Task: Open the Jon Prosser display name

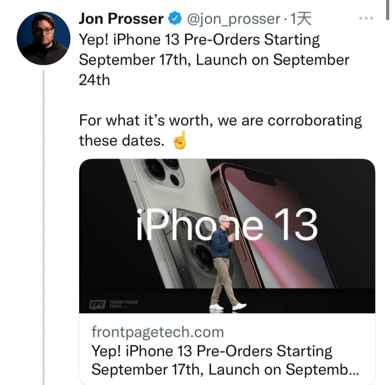Action: pos(121,19)
